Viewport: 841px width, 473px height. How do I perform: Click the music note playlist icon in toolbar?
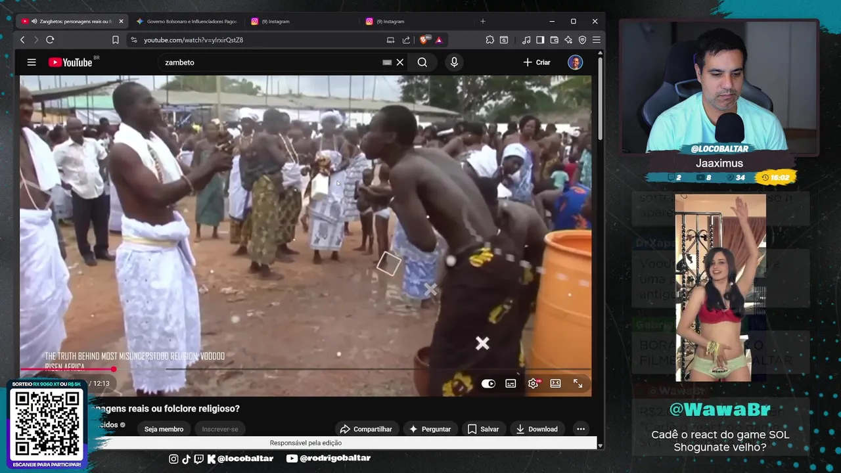coord(526,40)
